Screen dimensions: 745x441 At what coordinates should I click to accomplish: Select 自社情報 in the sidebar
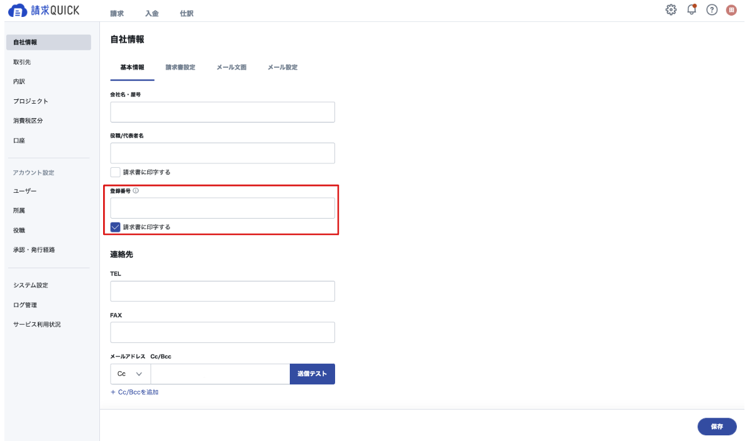pyautogui.click(x=48, y=42)
